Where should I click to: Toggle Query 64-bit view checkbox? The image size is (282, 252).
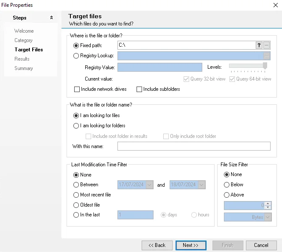pos(232,79)
